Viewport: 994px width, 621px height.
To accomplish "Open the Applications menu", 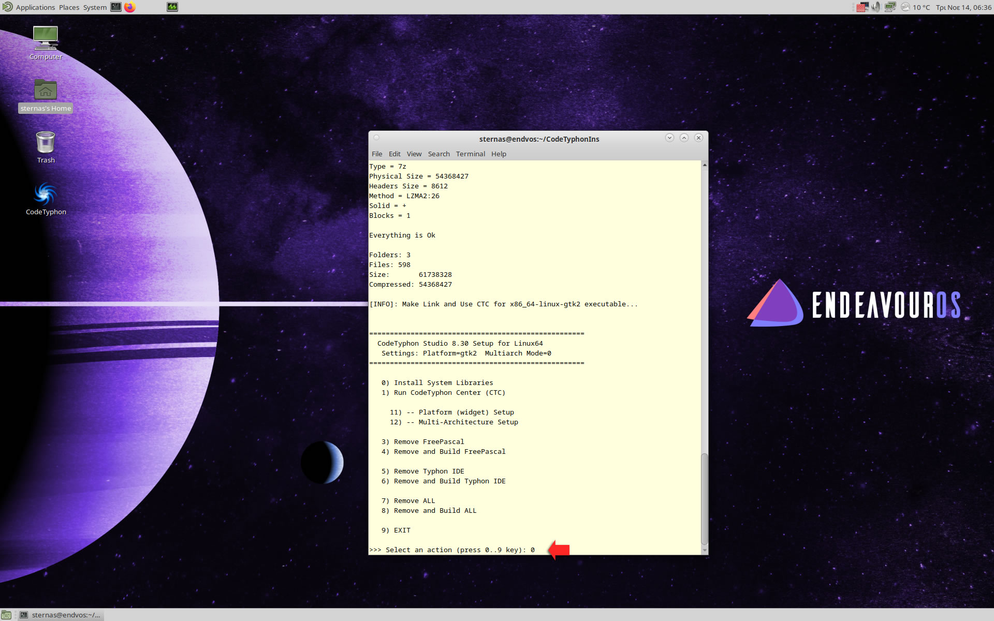I will point(35,7).
